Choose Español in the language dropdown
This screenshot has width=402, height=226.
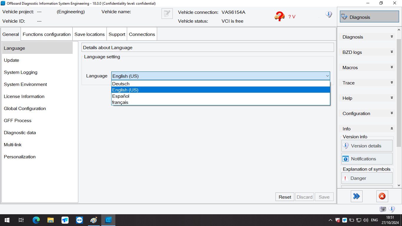coord(121,96)
